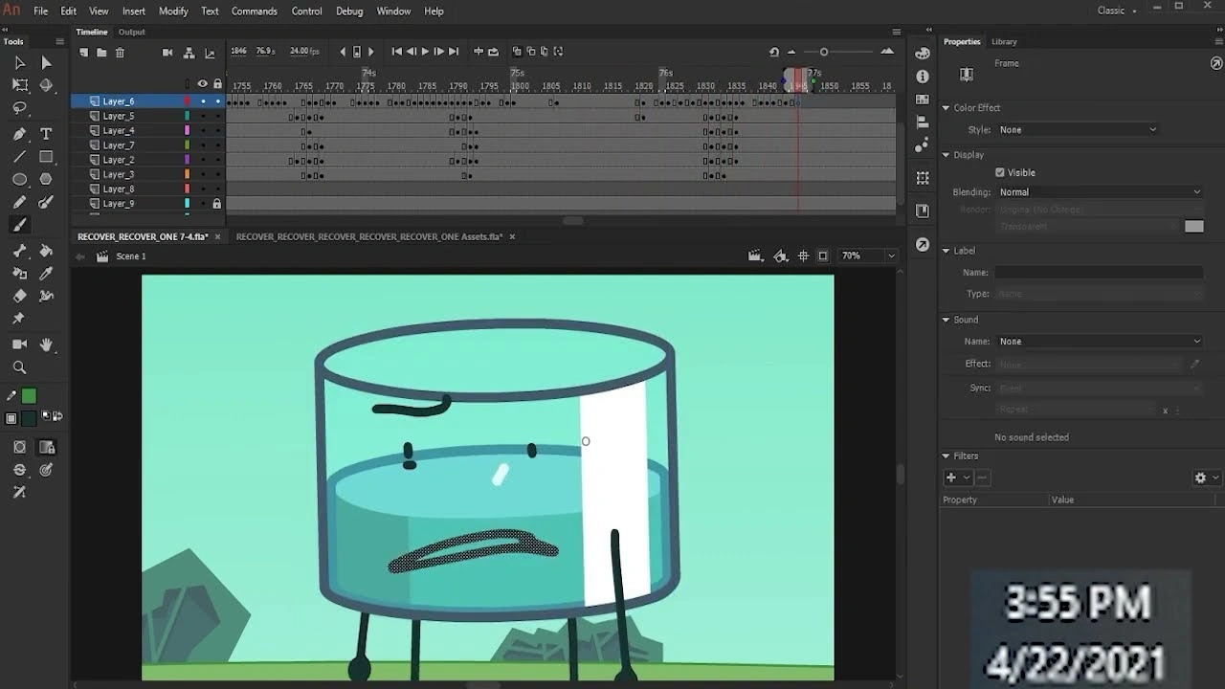Toggle the show-all-layers eye column header
Screen dimensions: 1225x689
click(202, 83)
